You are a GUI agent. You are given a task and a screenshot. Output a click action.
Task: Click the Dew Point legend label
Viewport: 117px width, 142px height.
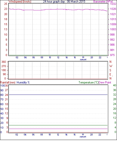point(105,82)
